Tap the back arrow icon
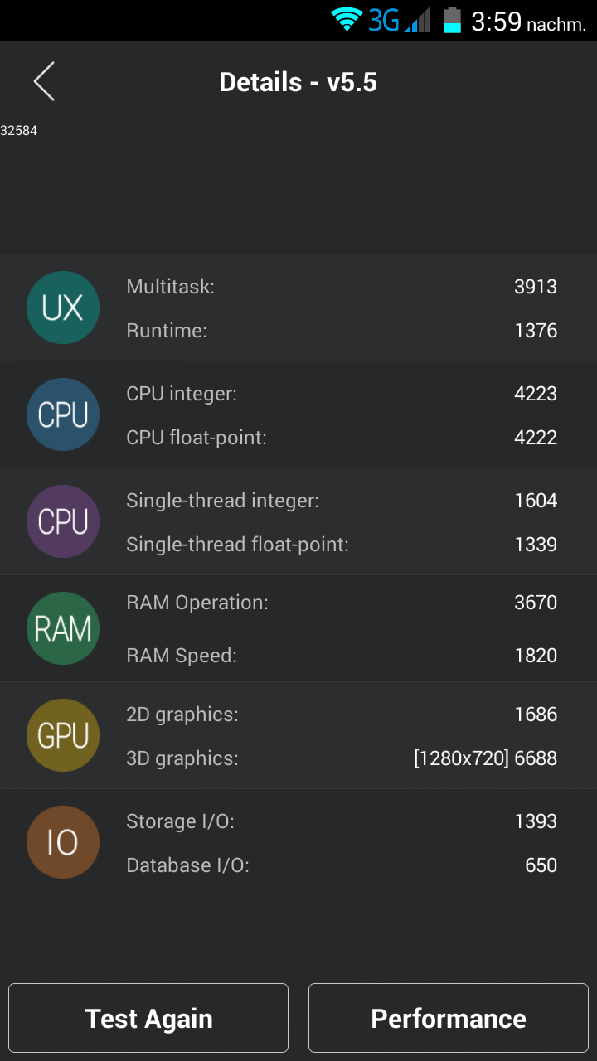The height and width of the screenshot is (1061, 597). coord(44,81)
